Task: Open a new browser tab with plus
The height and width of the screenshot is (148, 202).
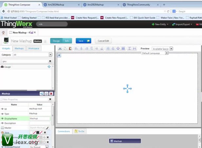Action: click(164, 5)
